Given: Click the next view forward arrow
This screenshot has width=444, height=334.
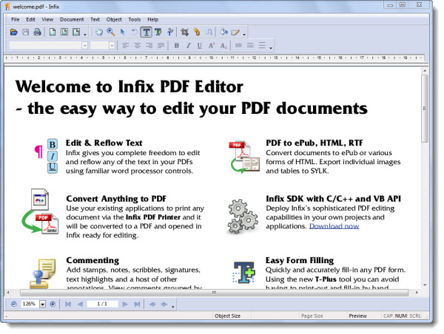Looking at the screenshot, I should (164, 304).
